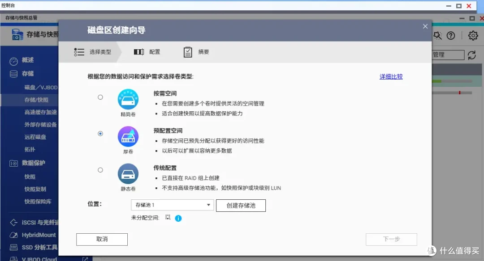Click the select type list icon

(x=79, y=52)
